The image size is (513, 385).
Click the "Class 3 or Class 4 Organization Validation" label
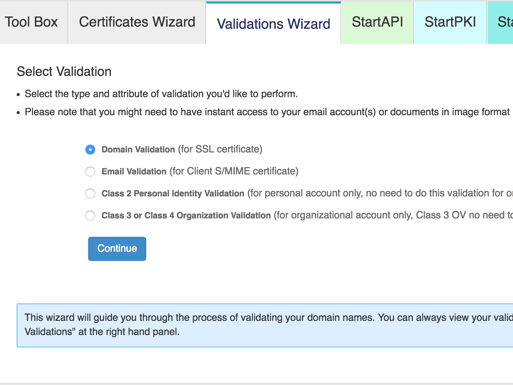[x=186, y=216]
